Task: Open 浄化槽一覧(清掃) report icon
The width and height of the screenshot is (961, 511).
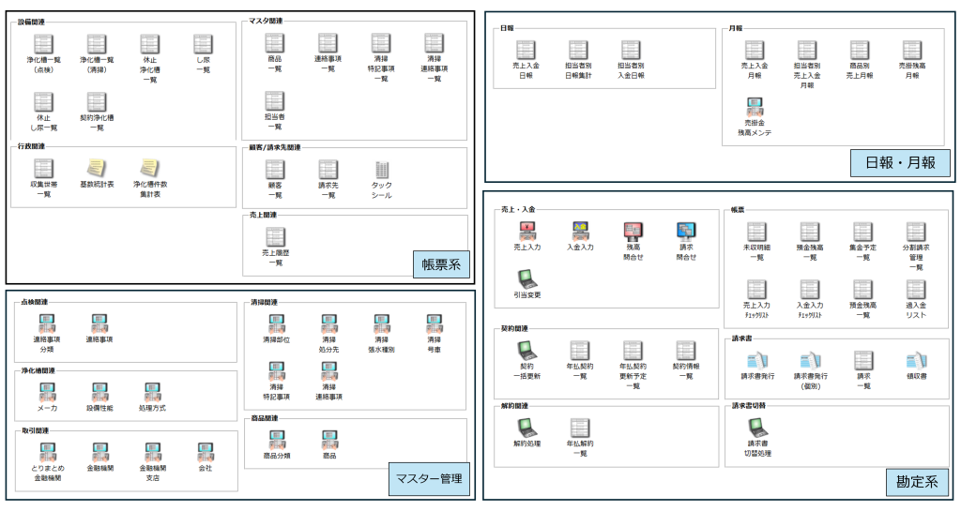Action: pyautogui.click(x=97, y=44)
